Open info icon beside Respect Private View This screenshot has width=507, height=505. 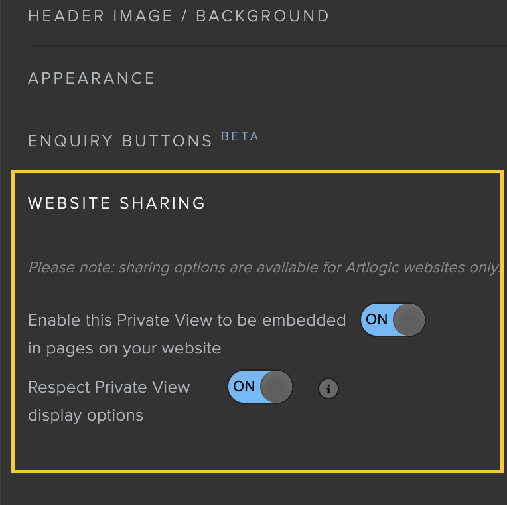[328, 389]
